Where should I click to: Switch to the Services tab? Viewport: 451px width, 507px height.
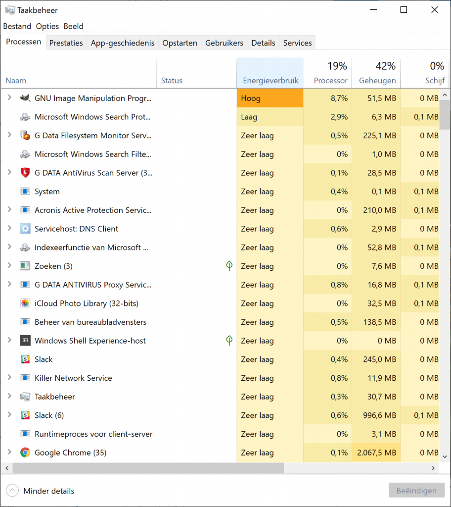[297, 43]
